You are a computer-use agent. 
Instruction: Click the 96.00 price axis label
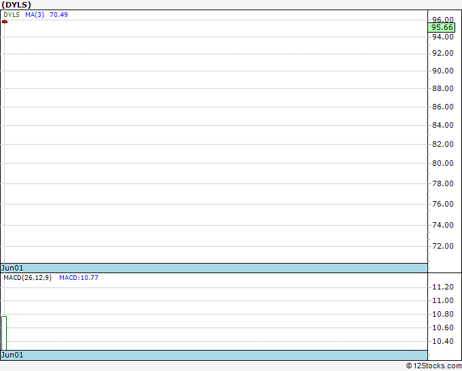coord(442,20)
